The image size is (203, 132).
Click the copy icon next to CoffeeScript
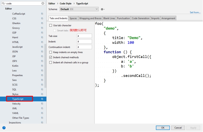(42, 14)
